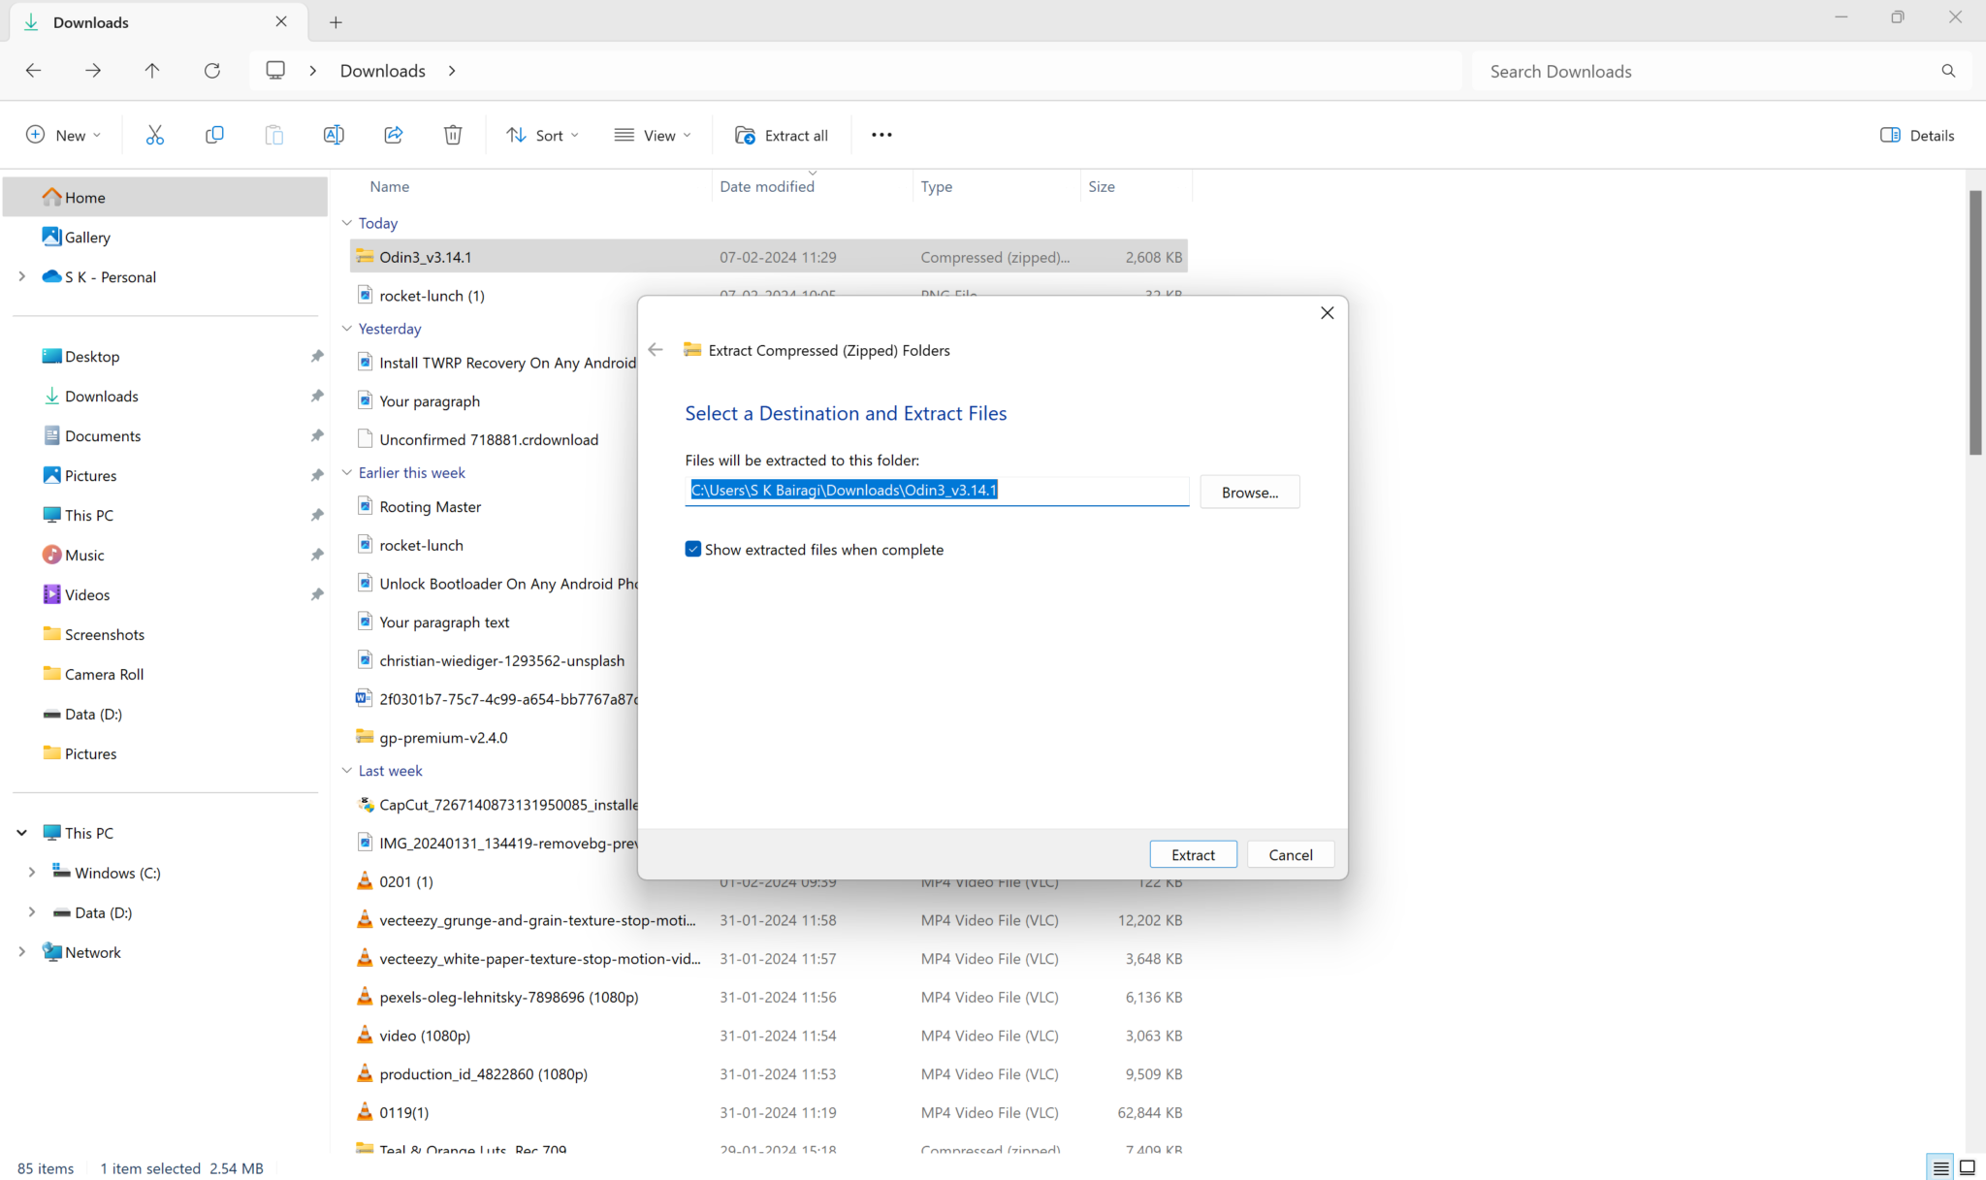This screenshot has height=1180, width=1986.
Task: Expand Windows (C:) drive node
Action: pos(31,872)
